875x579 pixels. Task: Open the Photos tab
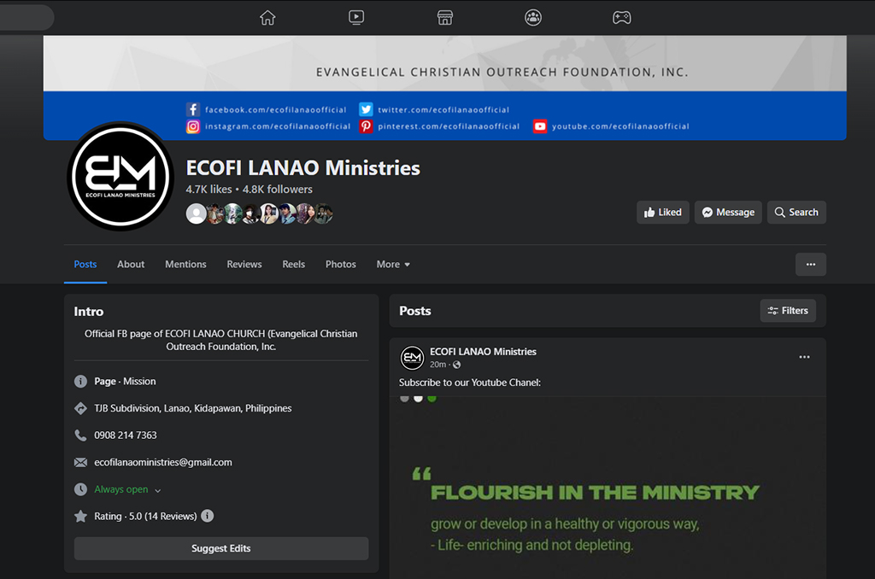[340, 265]
